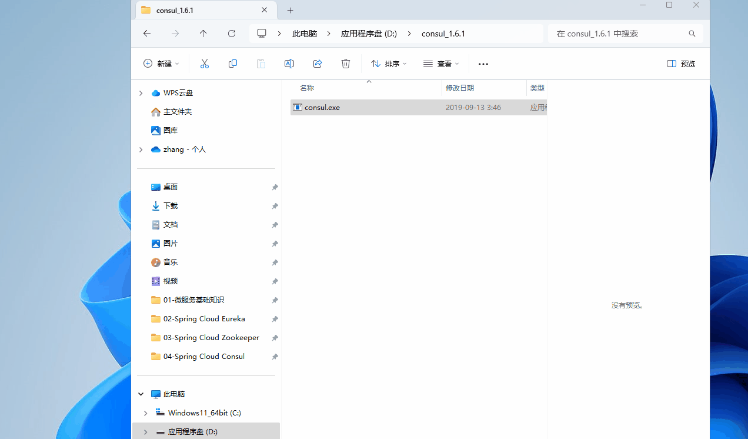Viewport: 748px width, 439px height.
Task: Click chevron after 此电脑 in address bar
Action: [x=329, y=34]
